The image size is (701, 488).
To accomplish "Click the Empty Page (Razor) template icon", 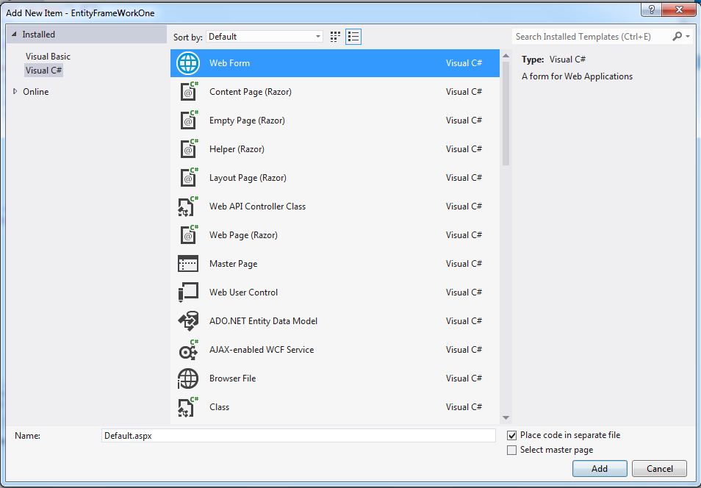I will pos(188,121).
